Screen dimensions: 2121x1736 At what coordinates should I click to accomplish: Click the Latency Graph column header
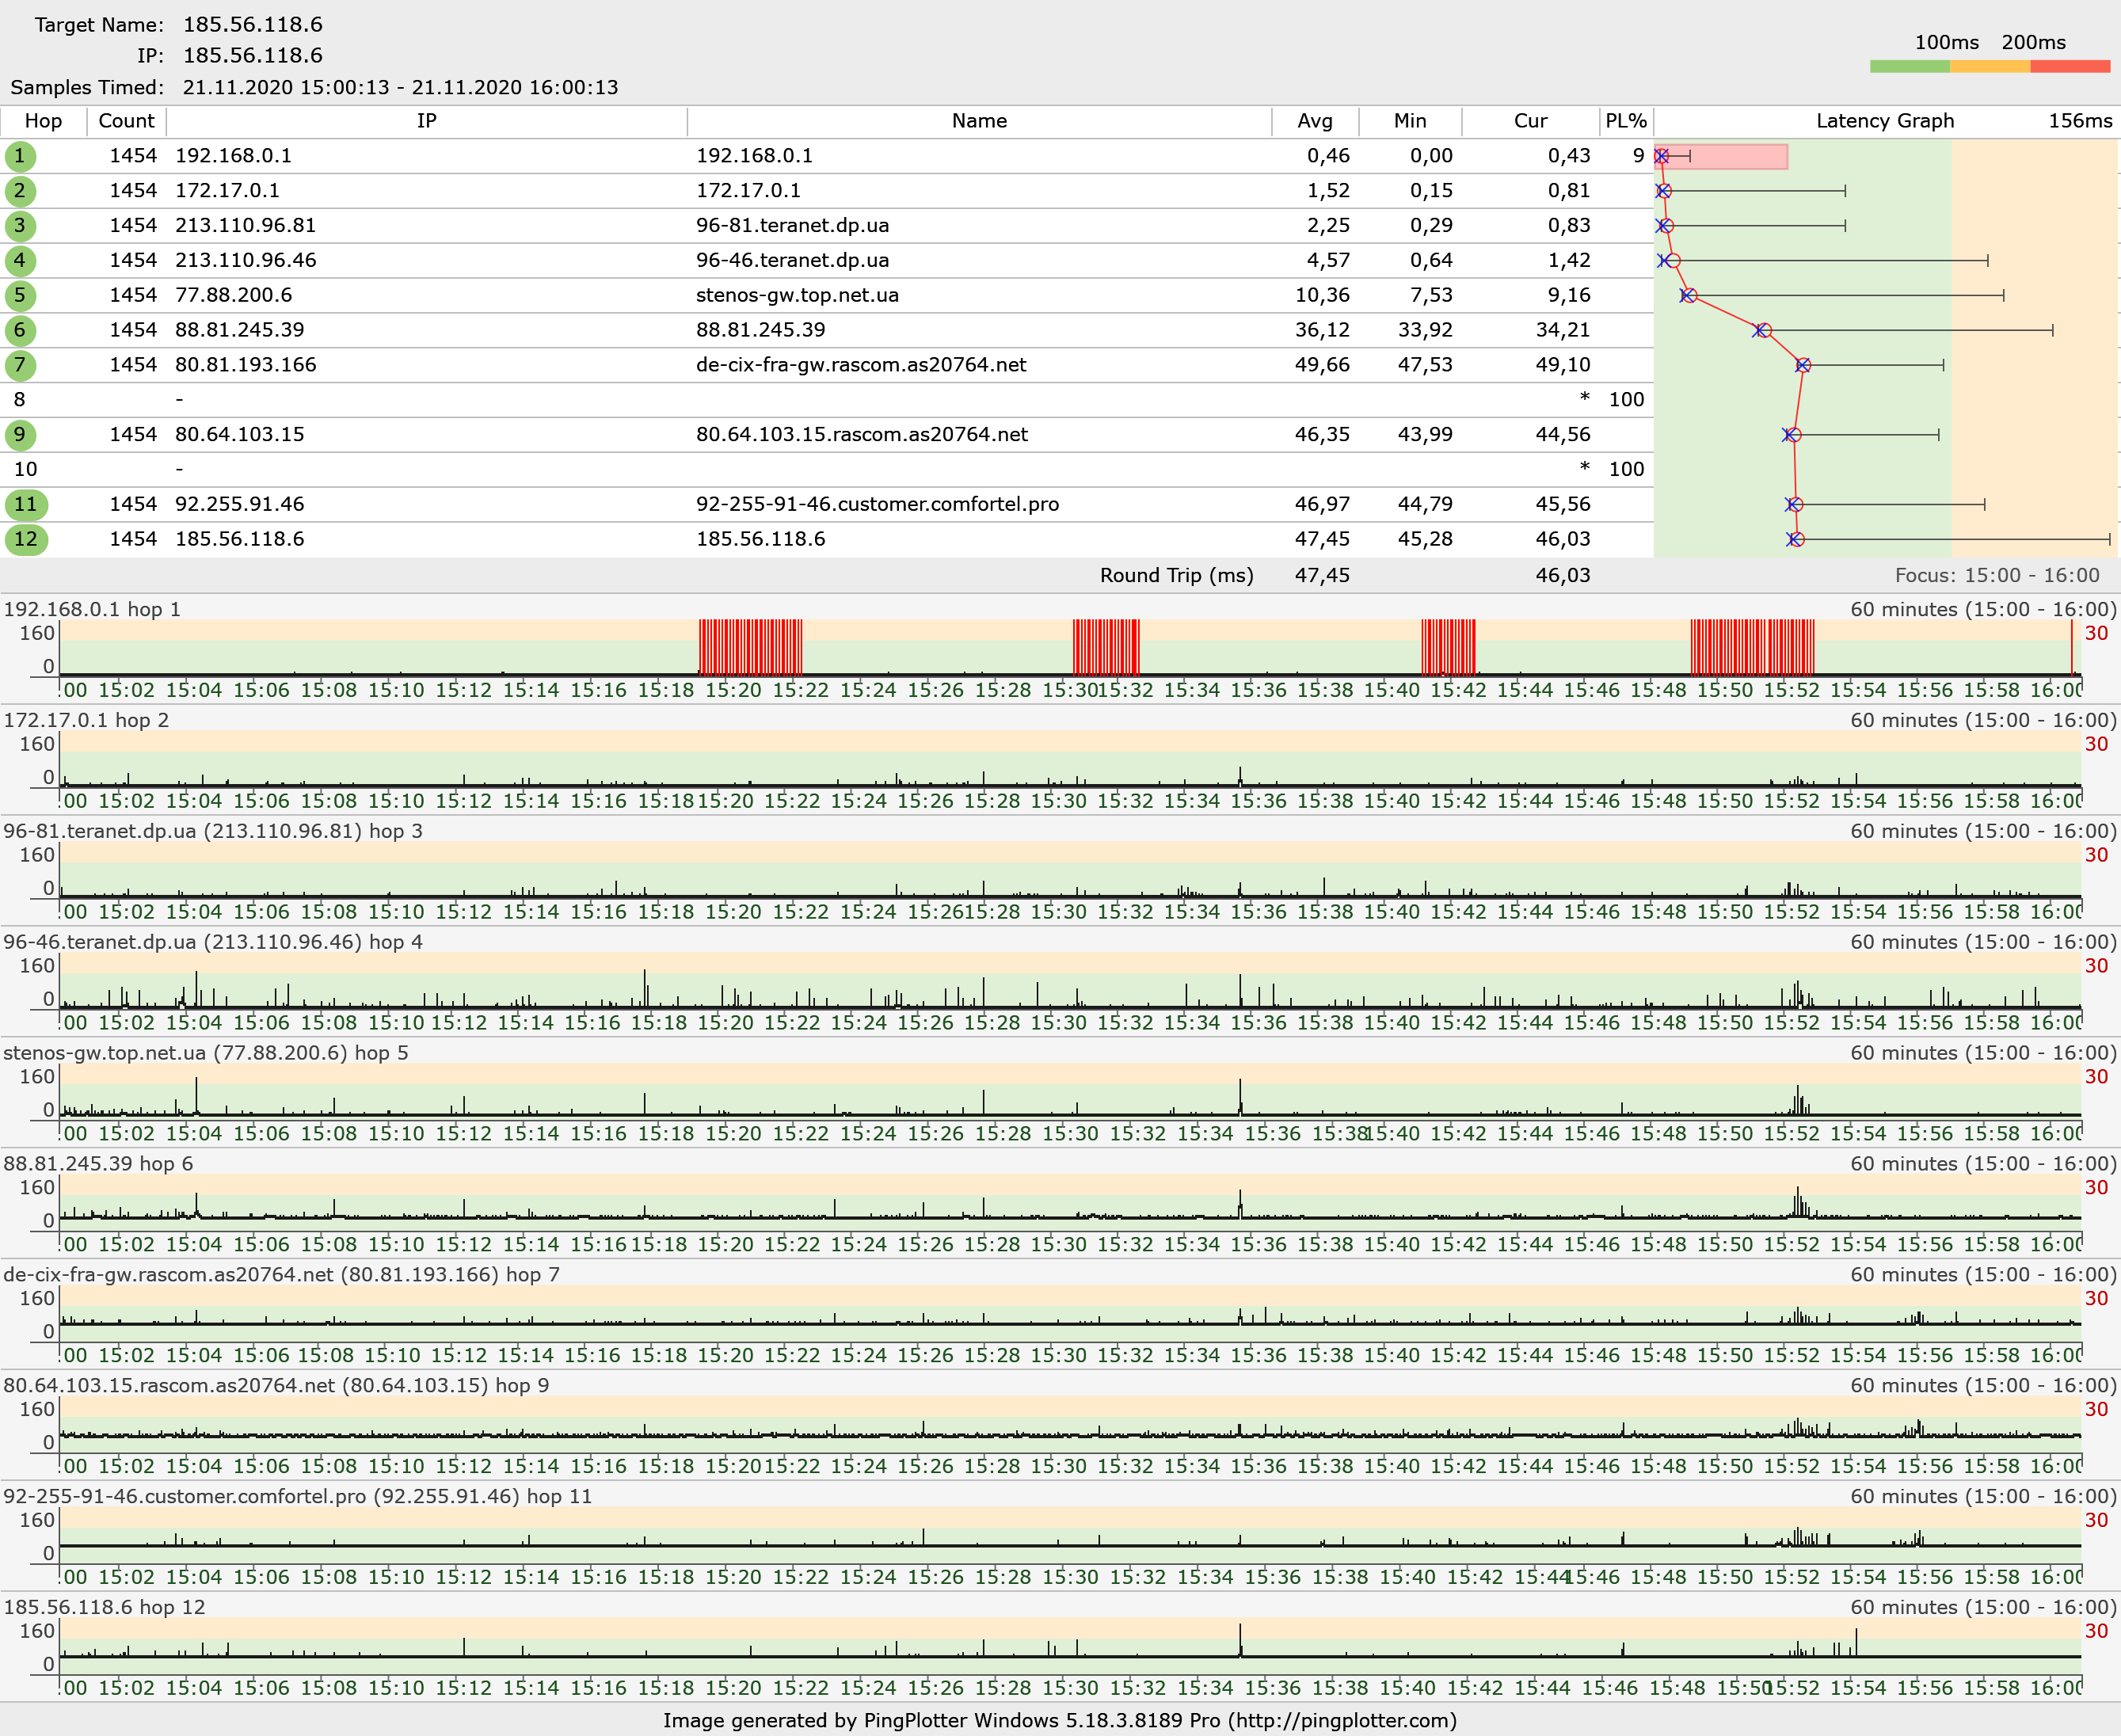(1885, 121)
